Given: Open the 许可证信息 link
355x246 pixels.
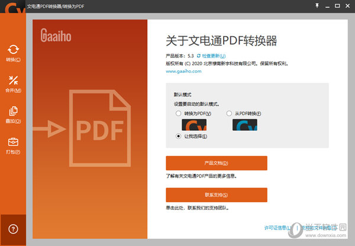Looking at the screenshot, I should (x=278, y=228).
